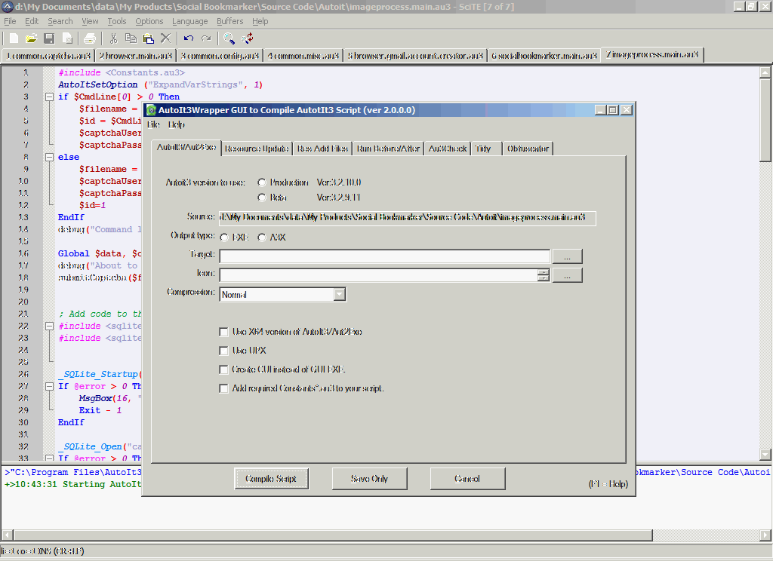This screenshot has width=773, height=561.
Task: Open the SciTE Language menu
Action: (x=189, y=21)
